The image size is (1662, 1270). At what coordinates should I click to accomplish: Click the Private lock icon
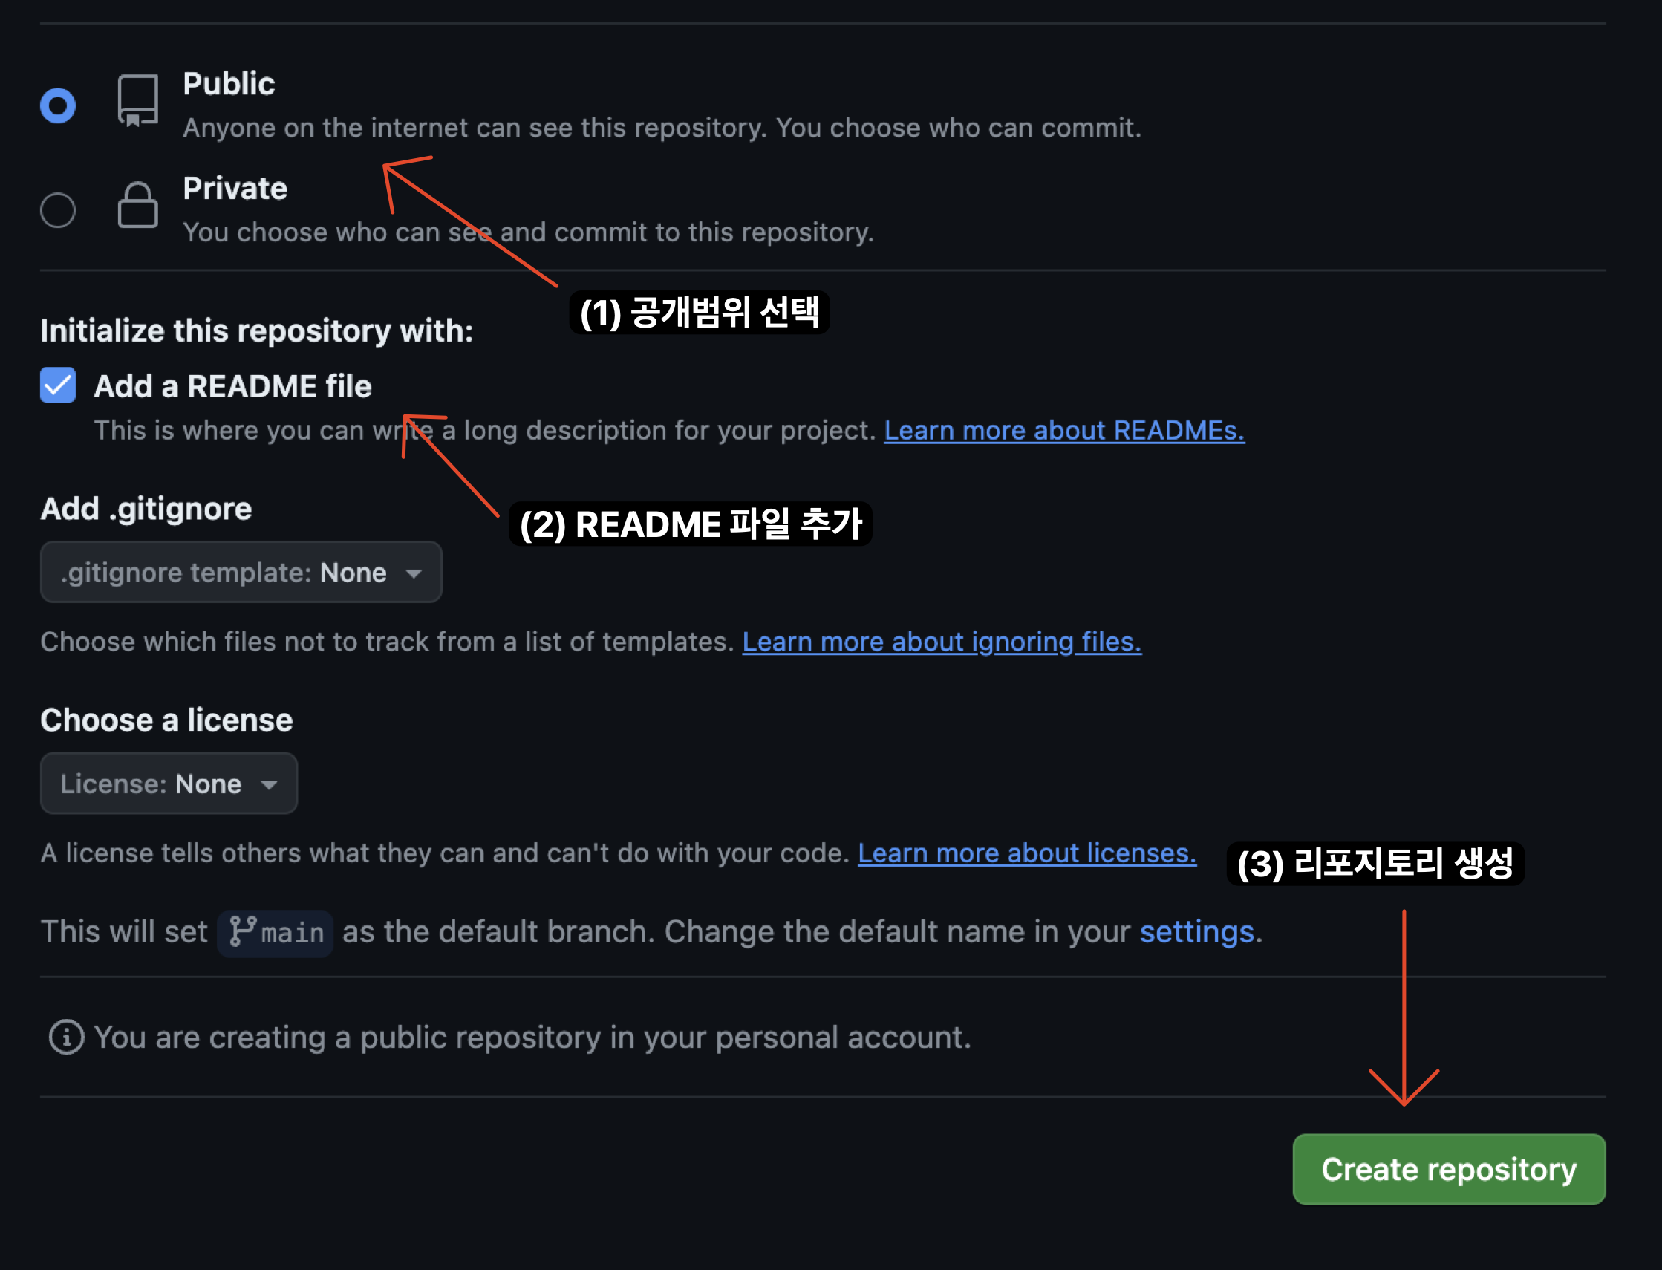tap(137, 205)
